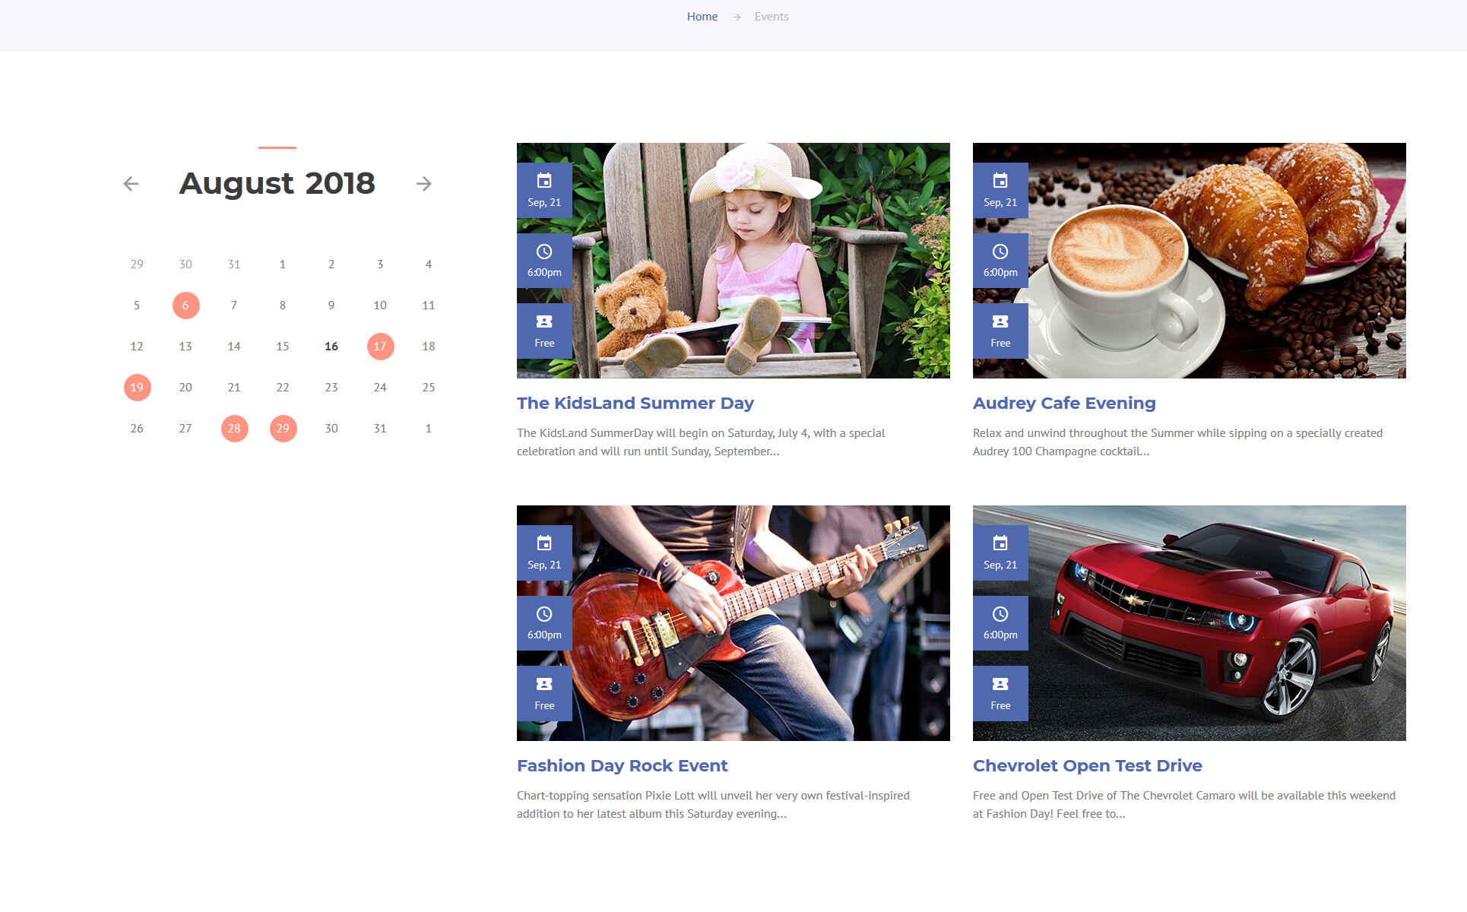
Task: Select date 13 in calendar
Action: click(185, 347)
